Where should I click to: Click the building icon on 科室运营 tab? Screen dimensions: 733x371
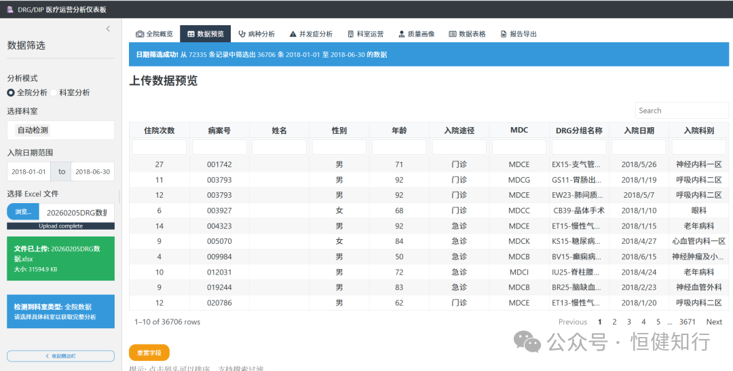(x=351, y=34)
